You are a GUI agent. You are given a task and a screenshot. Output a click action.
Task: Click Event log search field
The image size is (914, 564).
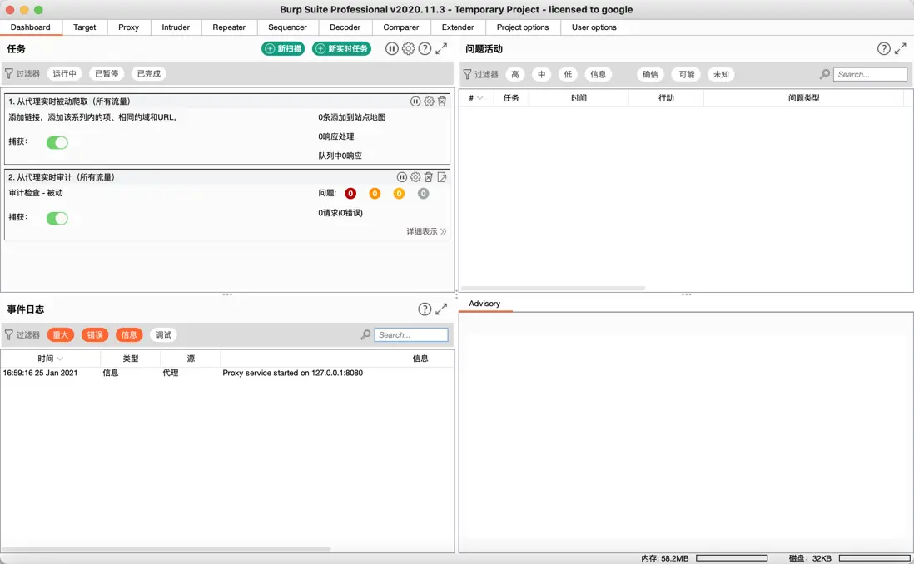coord(411,334)
